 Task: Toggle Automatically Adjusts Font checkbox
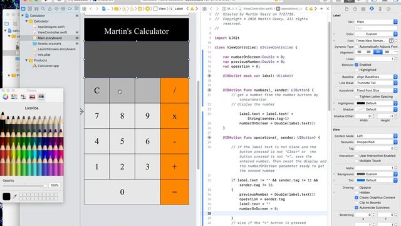coord(357,46)
